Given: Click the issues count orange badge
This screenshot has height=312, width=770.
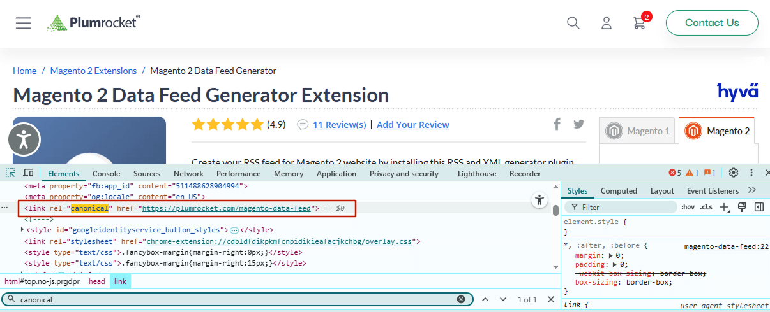Looking at the screenshot, I should click(x=709, y=173).
